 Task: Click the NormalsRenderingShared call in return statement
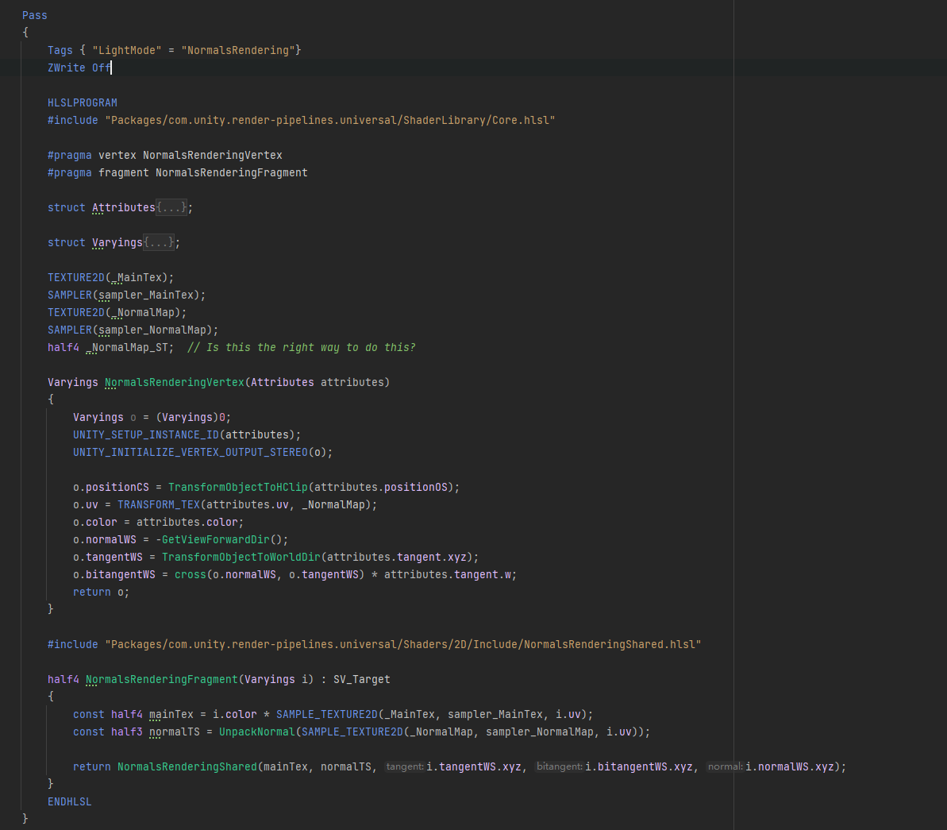pos(187,766)
